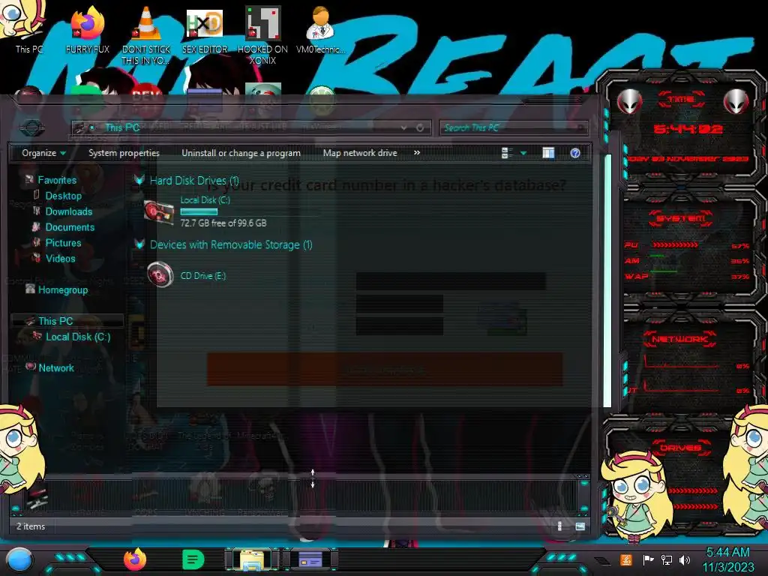This screenshot has height=576, width=768.
Task: Switch to large icons view in status bar
Action: point(580,526)
